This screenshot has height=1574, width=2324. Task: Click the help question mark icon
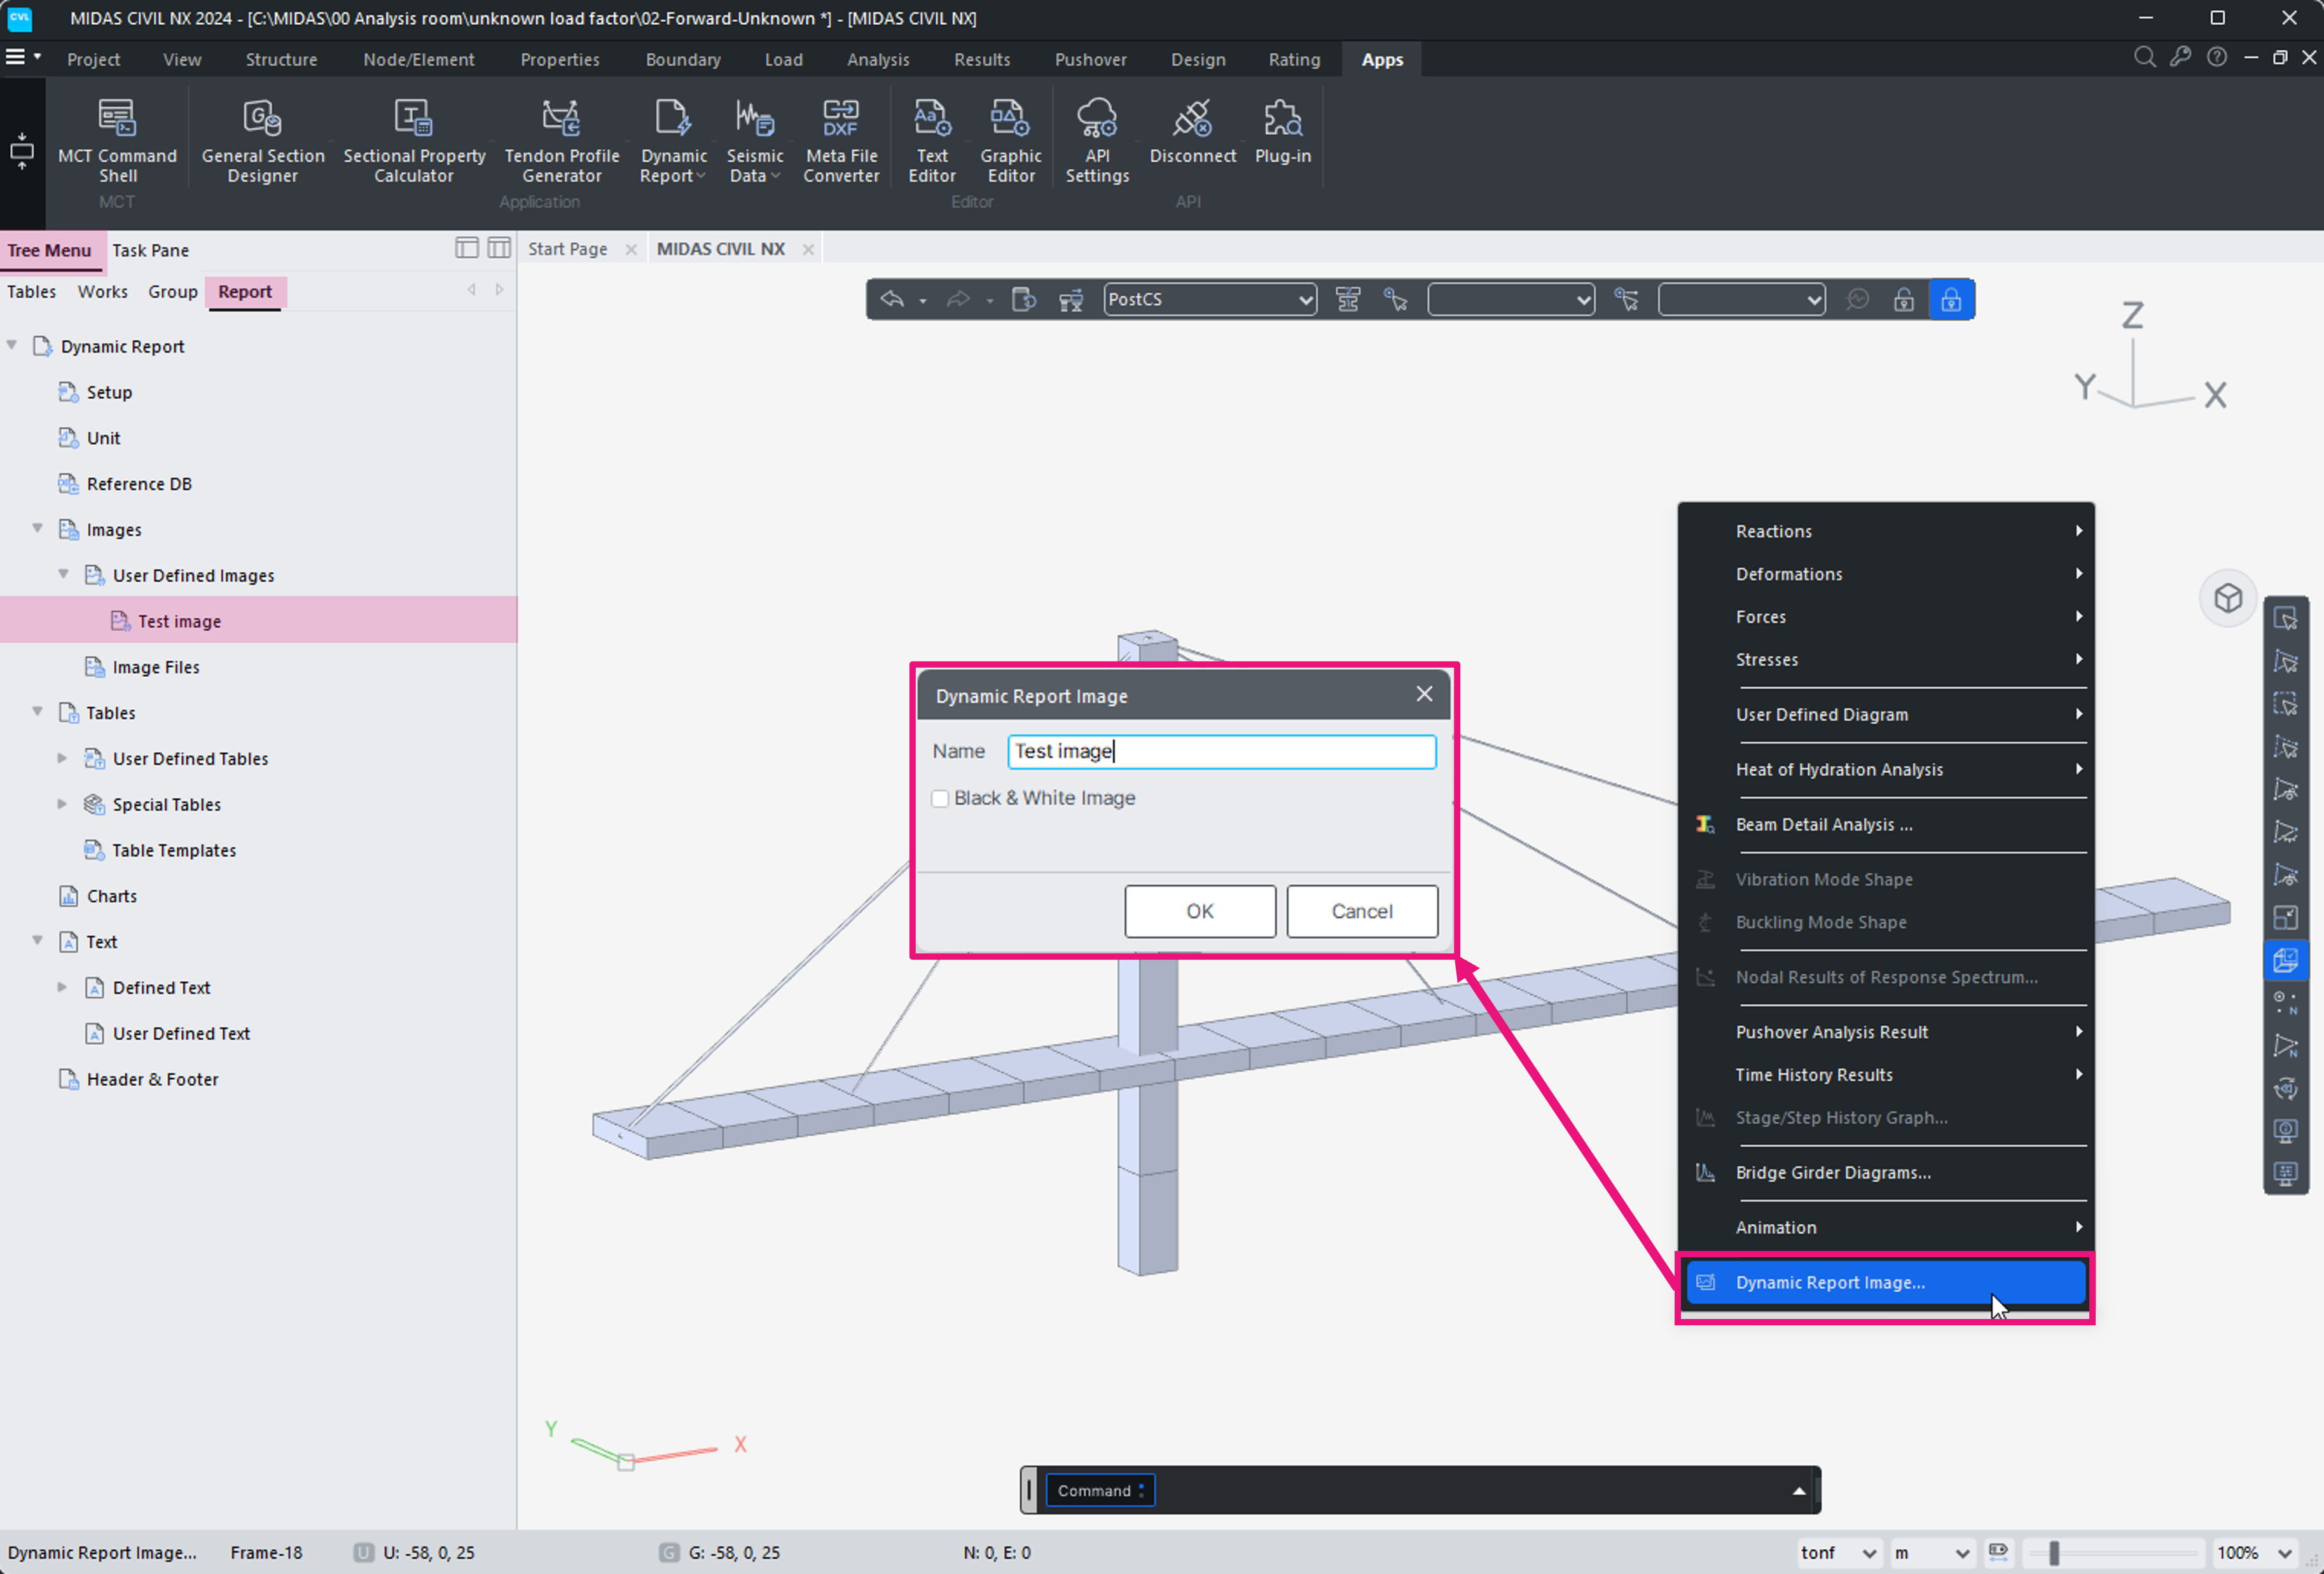tap(2216, 58)
